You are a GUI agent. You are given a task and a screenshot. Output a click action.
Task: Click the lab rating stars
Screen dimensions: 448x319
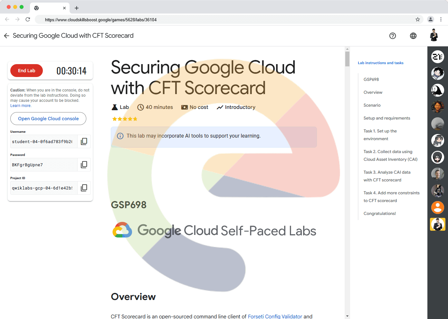coord(125,119)
